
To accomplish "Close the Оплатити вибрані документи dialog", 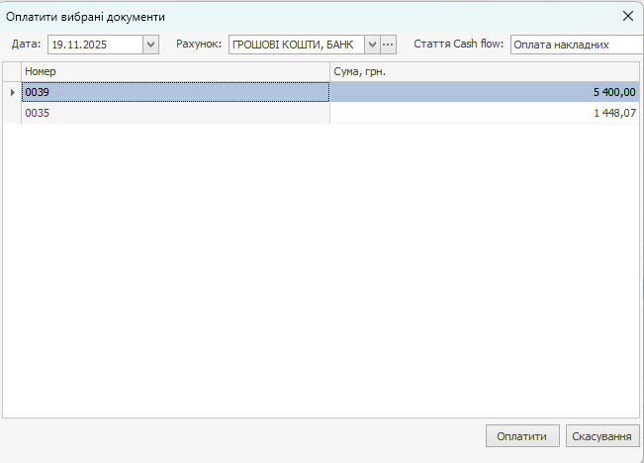I will coord(627,16).
